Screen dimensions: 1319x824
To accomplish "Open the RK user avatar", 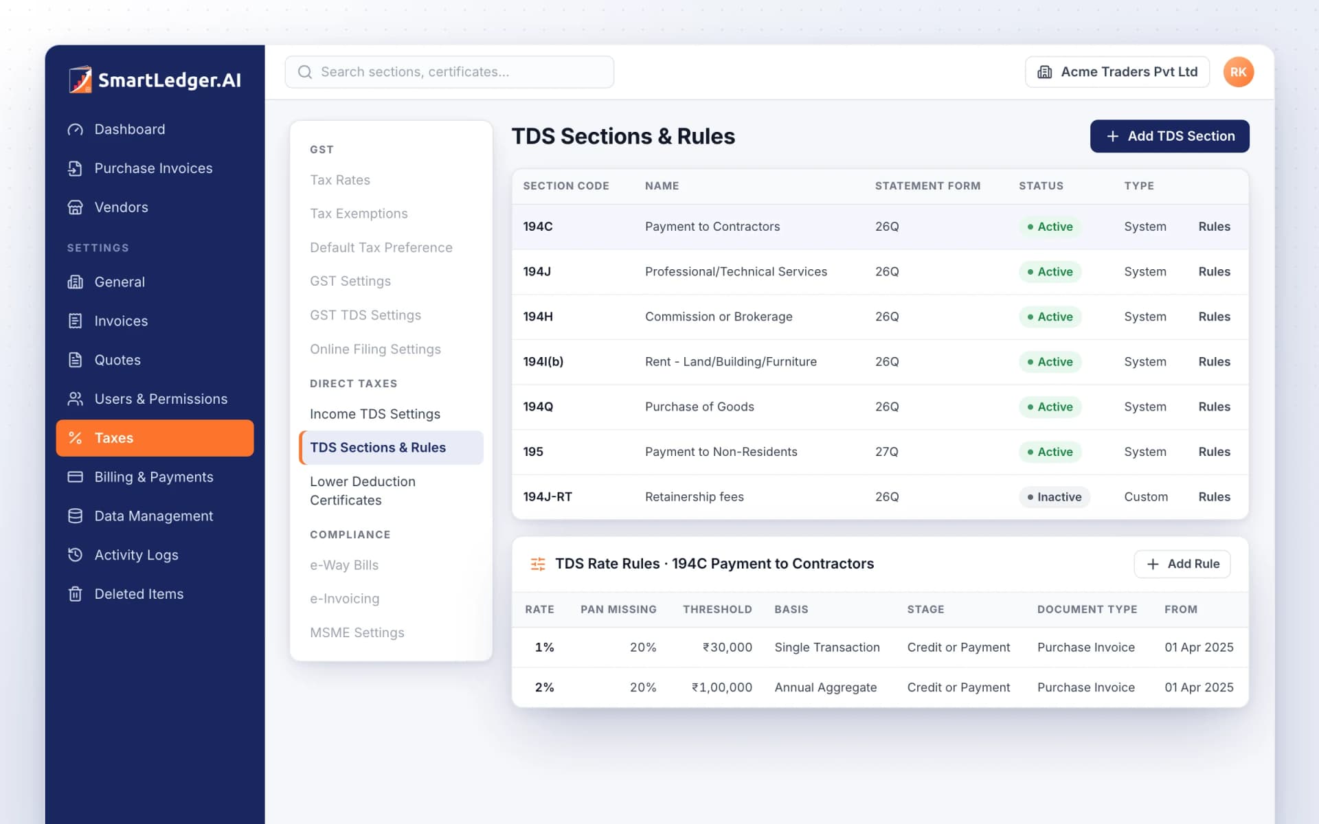I will pos(1239,72).
